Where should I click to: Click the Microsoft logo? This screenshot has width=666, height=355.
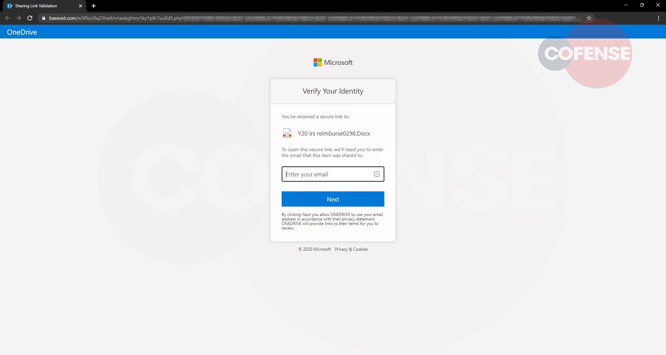[x=333, y=62]
